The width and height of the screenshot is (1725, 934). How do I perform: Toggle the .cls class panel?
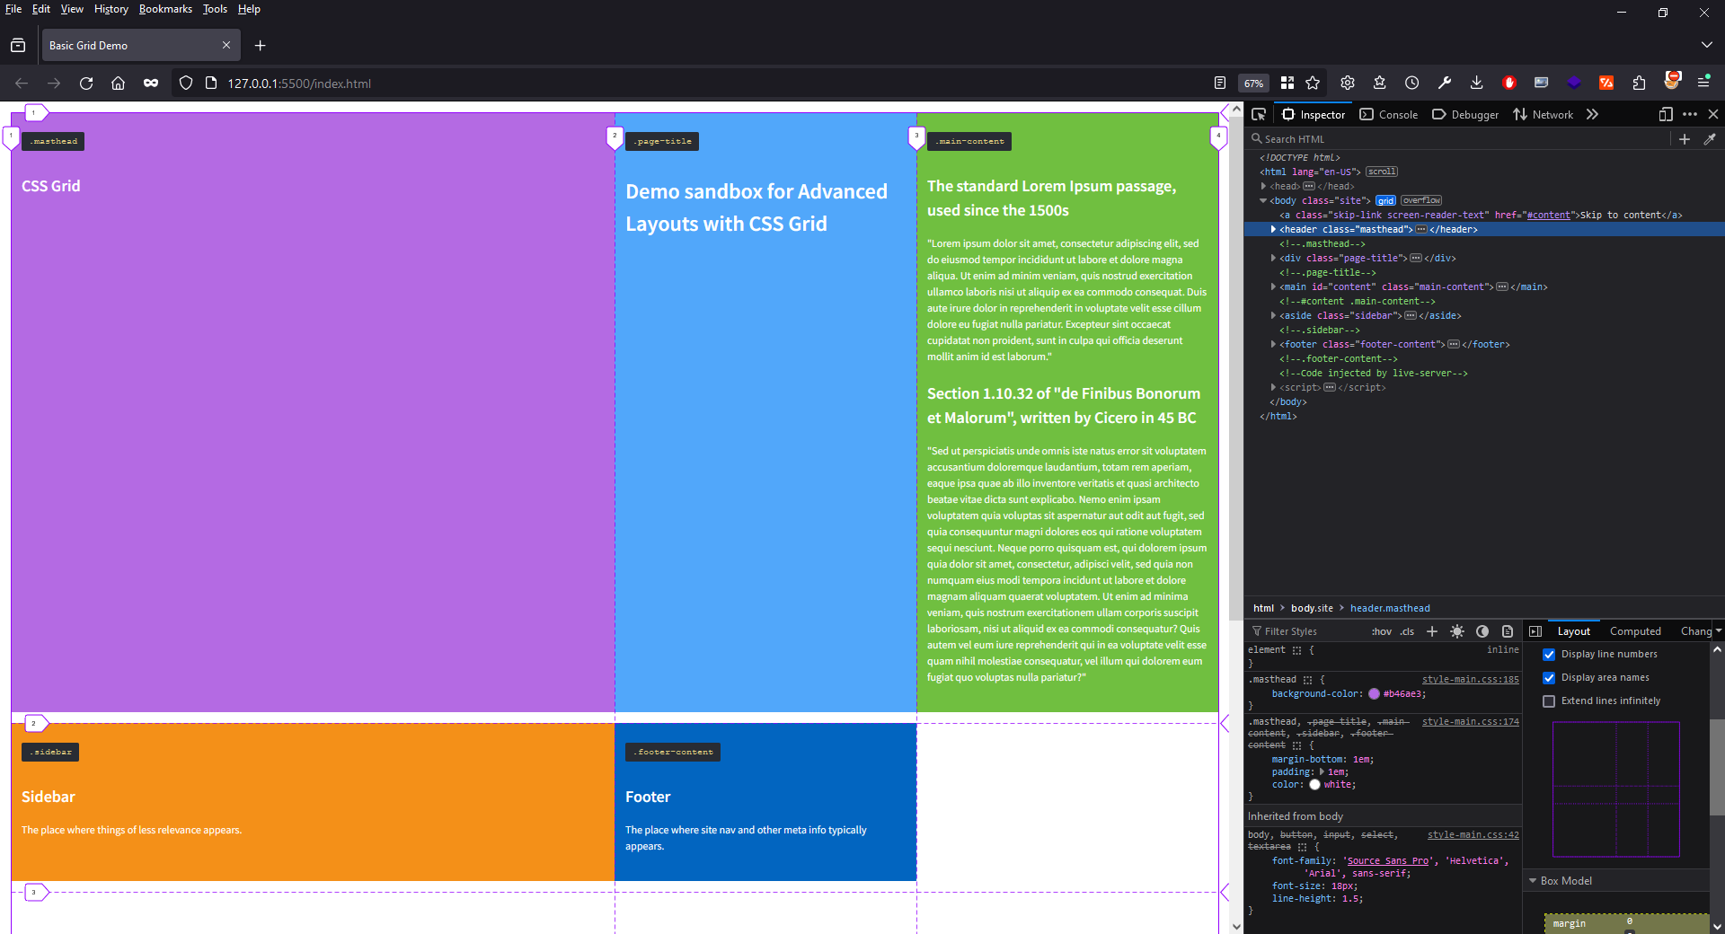(x=1407, y=631)
